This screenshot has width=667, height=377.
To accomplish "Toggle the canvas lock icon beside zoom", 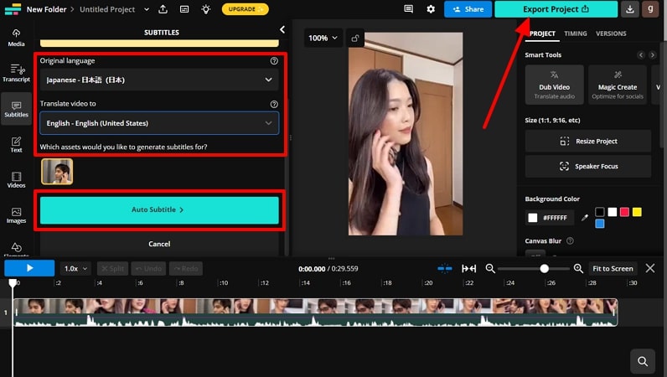I will tap(356, 39).
